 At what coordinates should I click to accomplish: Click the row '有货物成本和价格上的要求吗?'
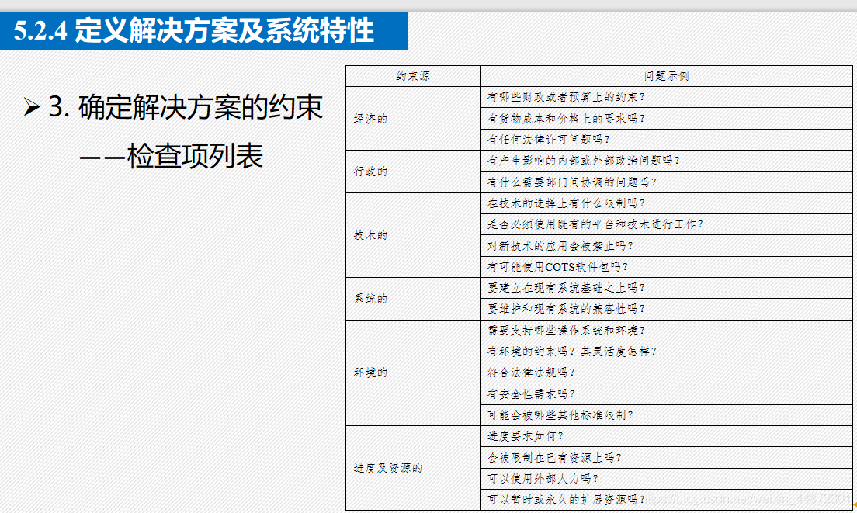(x=666, y=119)
